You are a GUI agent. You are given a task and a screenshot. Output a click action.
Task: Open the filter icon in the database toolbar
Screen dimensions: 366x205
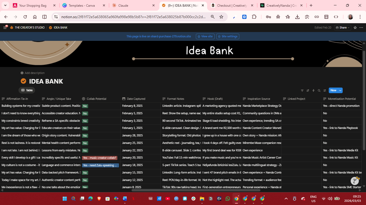pos(302,90)
